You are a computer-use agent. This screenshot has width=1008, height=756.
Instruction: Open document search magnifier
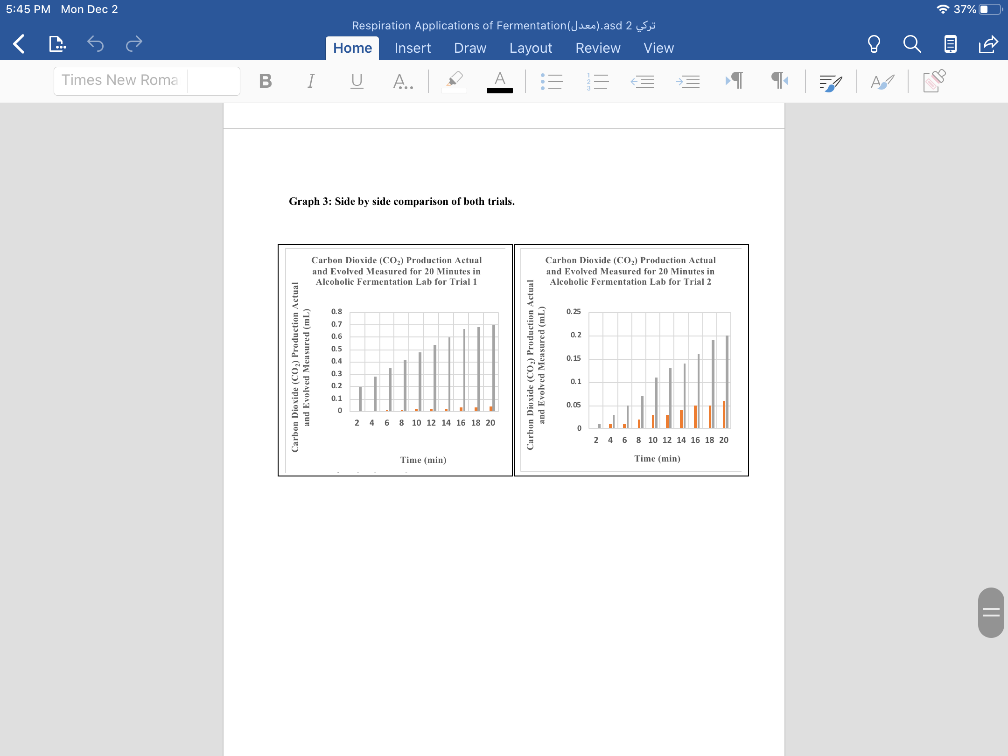coord(912,44)
